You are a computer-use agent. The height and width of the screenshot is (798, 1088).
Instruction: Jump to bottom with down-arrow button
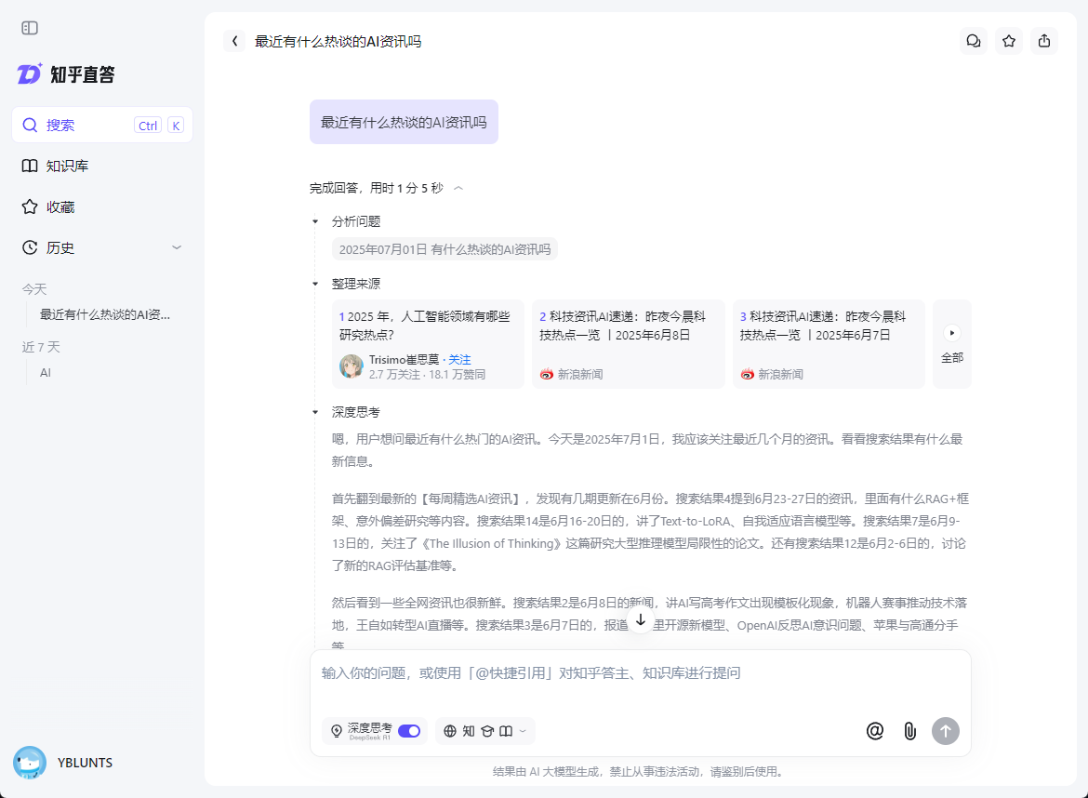(641, 619)
